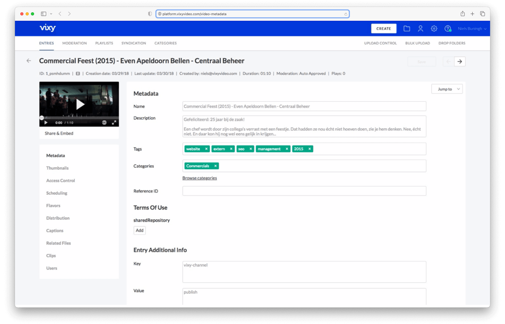Image resolution: width=505 pixels, height=324 pixels.
Task: Select Clips in side menu
Action: click(x=51, y=256)
